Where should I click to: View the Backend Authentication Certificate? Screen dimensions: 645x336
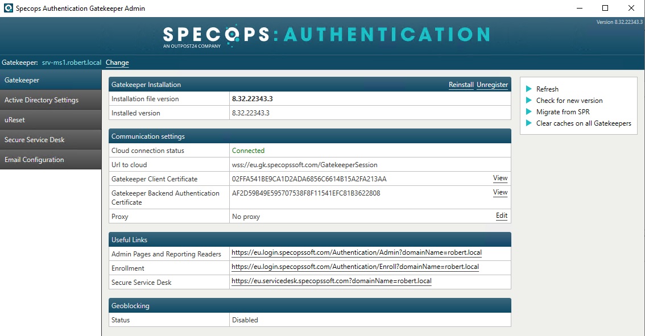(x=500, y=192)
